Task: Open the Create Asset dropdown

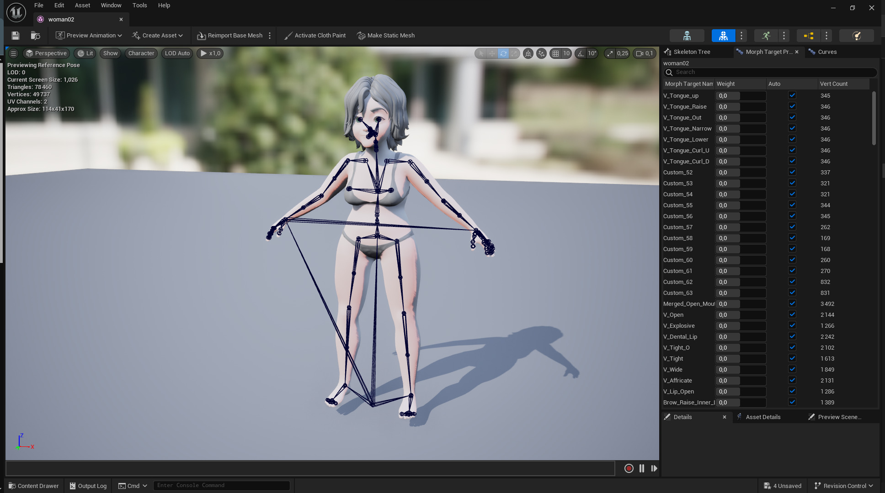Action: coord(158,36)
